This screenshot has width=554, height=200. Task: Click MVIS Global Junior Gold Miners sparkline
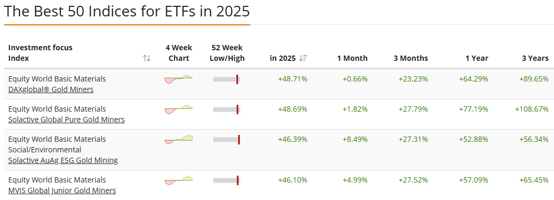[178, 180]
